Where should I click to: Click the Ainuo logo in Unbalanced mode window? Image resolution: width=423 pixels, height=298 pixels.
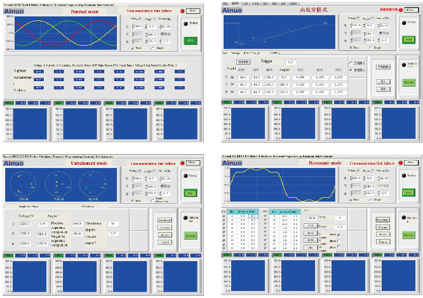point(13,163)
